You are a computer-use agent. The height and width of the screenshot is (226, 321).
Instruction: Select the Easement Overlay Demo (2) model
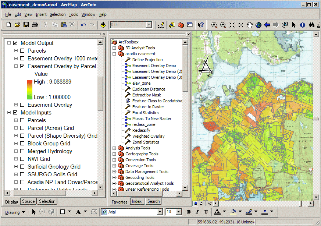pos(157,71)
